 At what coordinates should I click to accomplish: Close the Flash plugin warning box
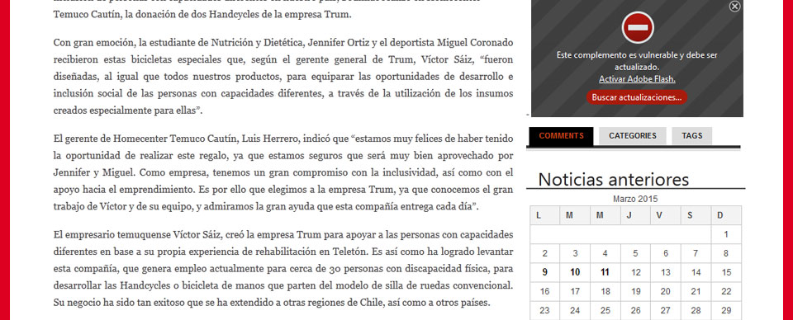[x=735, y=6]
